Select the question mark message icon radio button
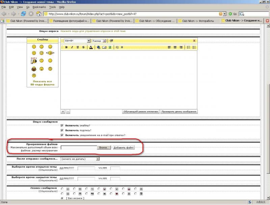Screen dimensions: 270x205 [136, 194]
